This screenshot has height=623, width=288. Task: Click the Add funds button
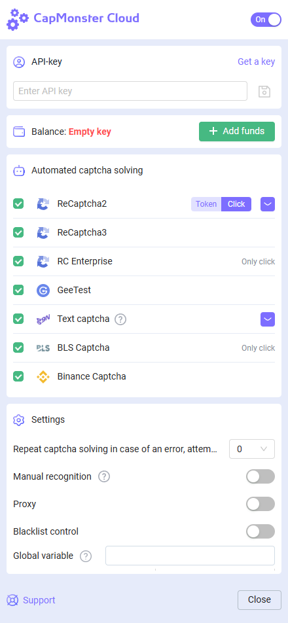237,132
